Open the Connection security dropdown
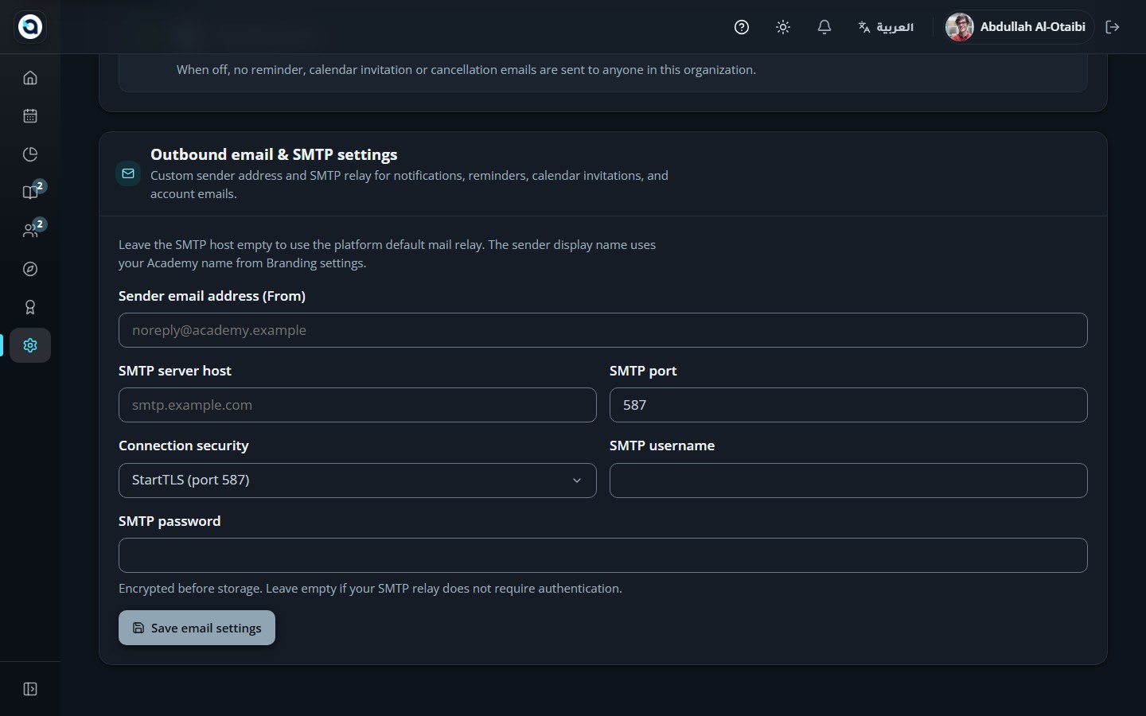The height and width of the screenshot is (716, 1146). click(357, 481)
